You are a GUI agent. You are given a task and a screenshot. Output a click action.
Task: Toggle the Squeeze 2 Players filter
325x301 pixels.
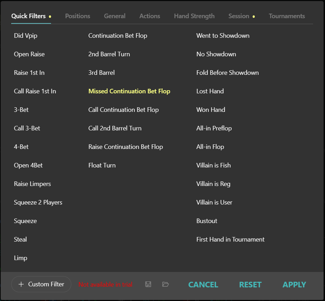(38, 202)
